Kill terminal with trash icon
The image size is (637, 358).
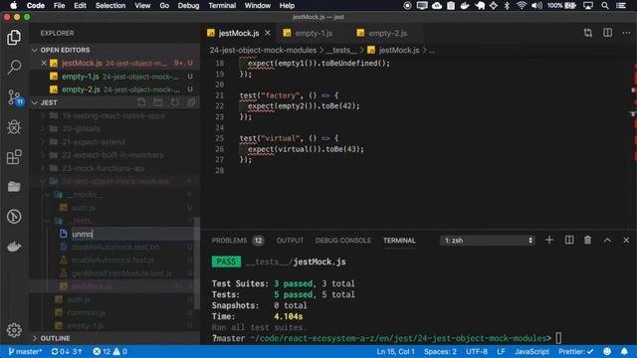click(x=587, y=241)
